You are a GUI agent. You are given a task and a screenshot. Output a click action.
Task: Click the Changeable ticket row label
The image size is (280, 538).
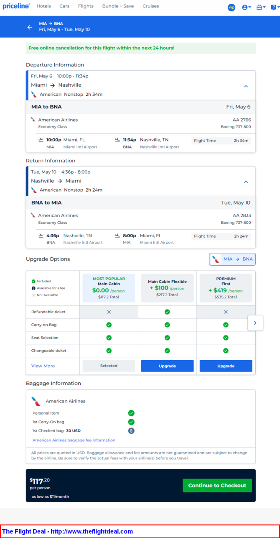click(49, 351)
